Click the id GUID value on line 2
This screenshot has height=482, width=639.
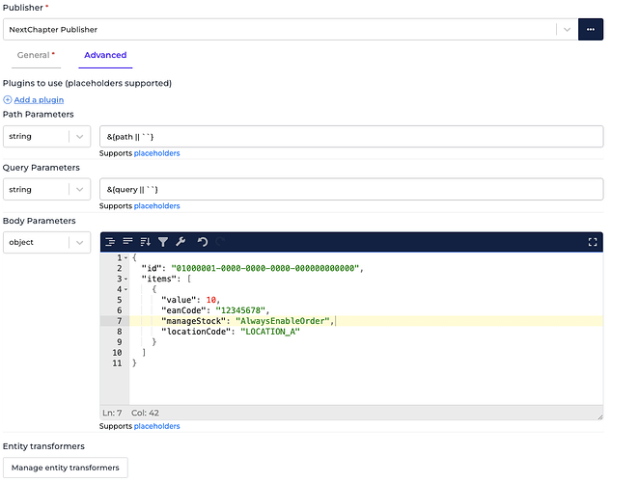[264, 268]
